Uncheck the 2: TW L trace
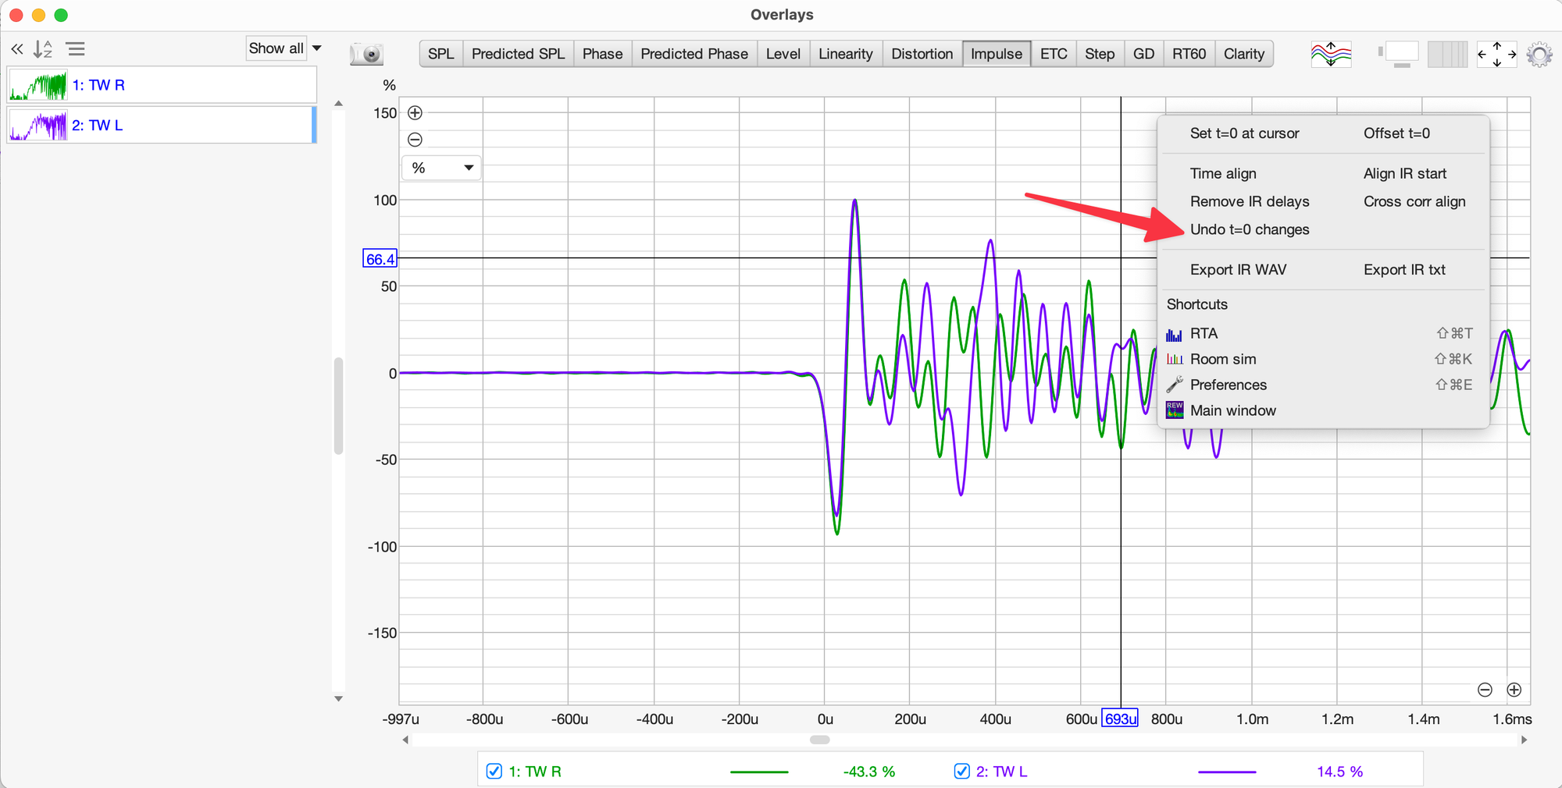Screen dimensions: 1562x788 pyautogui.click(x=962, y=771)
